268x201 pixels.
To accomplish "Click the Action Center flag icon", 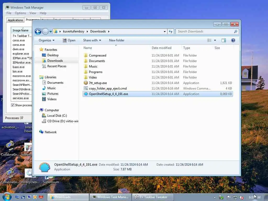I will pos(229,197).
